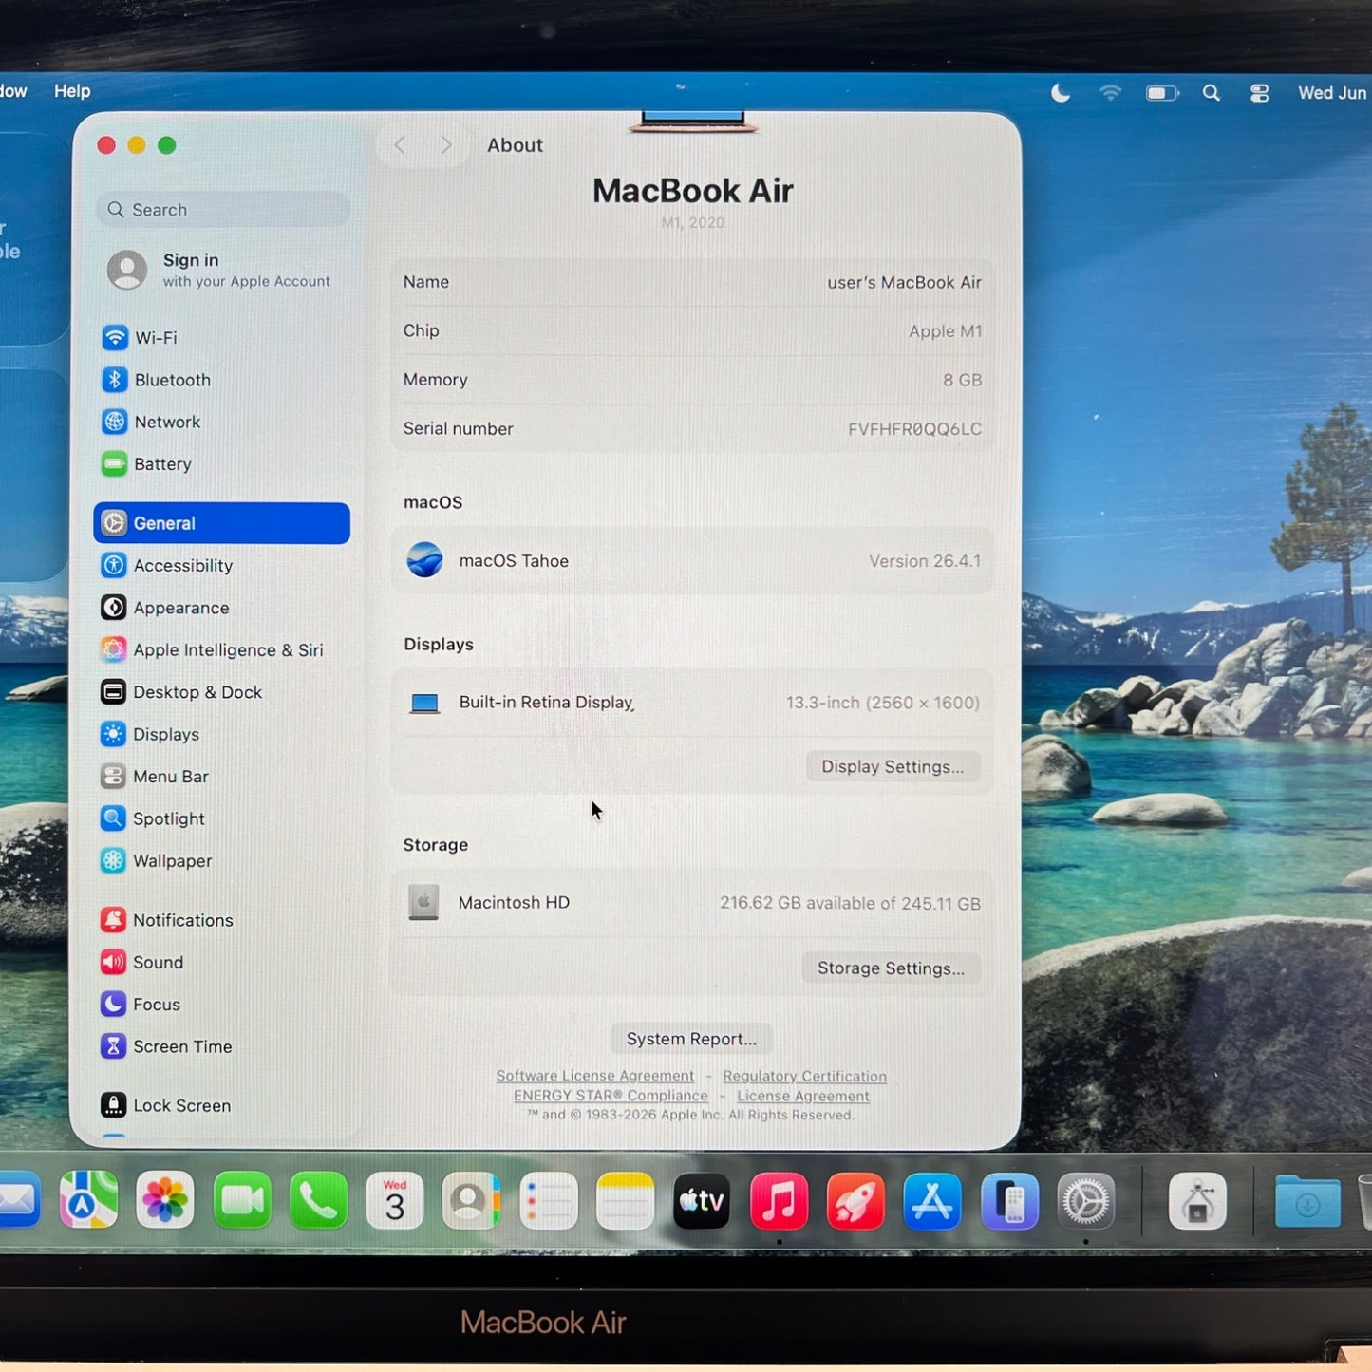Sign in with your Apple Account
Image resolution: width=1372 pixels, height=1372 pixels.
tap(222, 271)
